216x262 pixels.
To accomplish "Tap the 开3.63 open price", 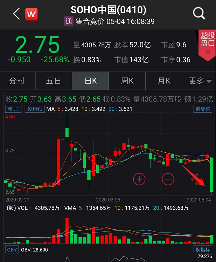I will click(x=41, y=99).
